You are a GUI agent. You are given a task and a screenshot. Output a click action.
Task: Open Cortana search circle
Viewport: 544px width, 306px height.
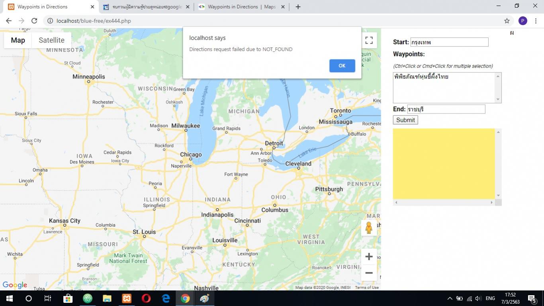29,298
